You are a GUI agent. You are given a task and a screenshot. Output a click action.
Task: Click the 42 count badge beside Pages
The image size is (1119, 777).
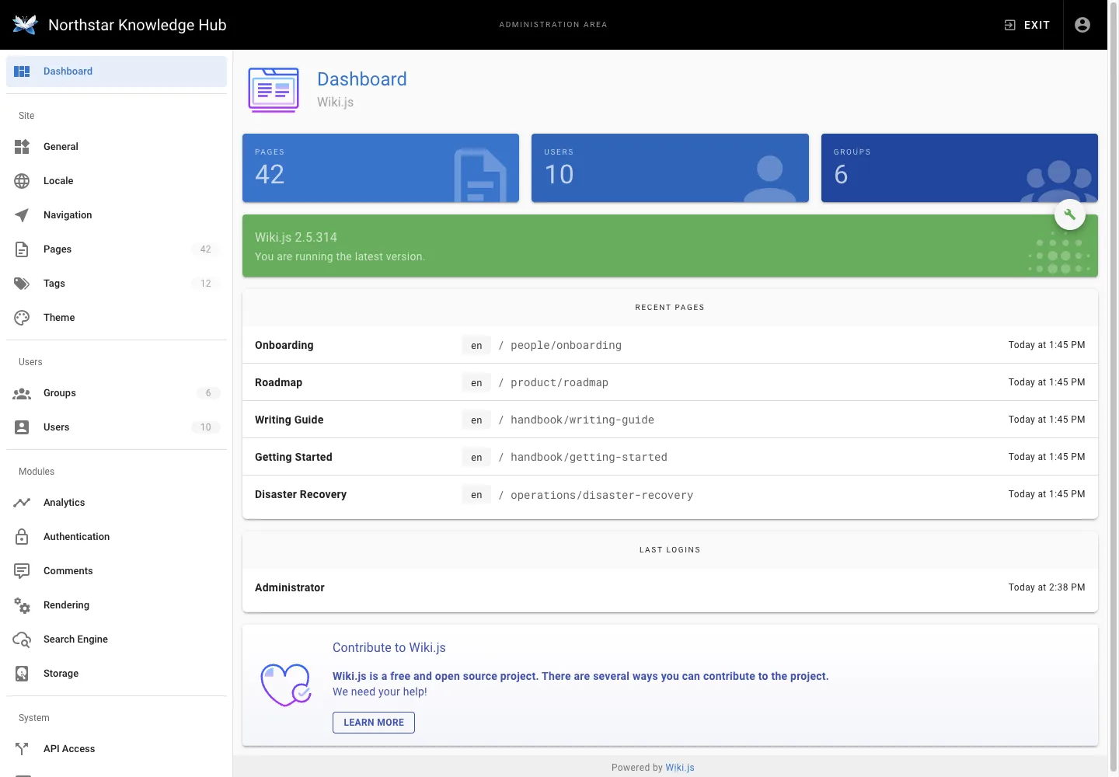pyautogui.click(x=206, y=249)
